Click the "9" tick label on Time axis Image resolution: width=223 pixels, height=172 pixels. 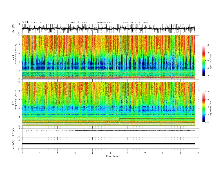(x=180, y=153)
